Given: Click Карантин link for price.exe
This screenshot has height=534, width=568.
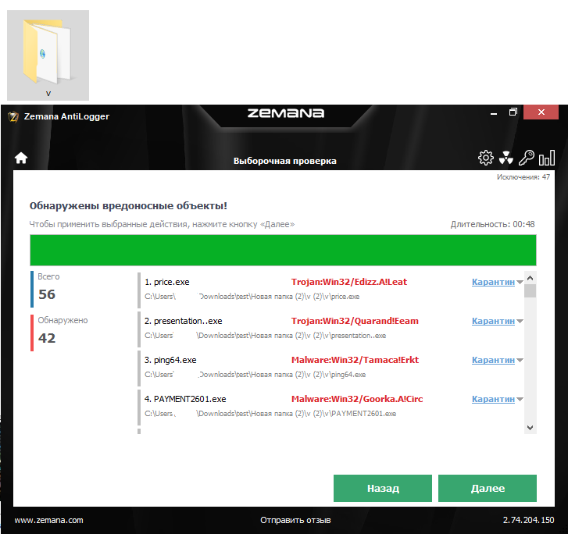Looking at the screenshot, I should (x=493, y=282).
